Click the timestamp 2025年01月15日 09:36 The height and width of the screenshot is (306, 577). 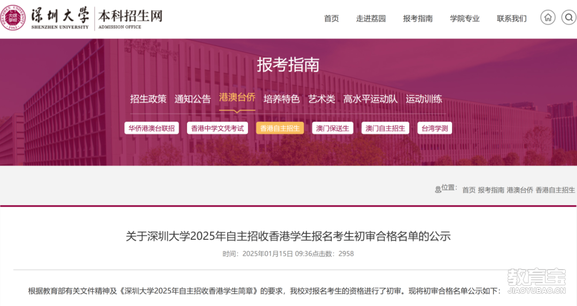point(277,254)
